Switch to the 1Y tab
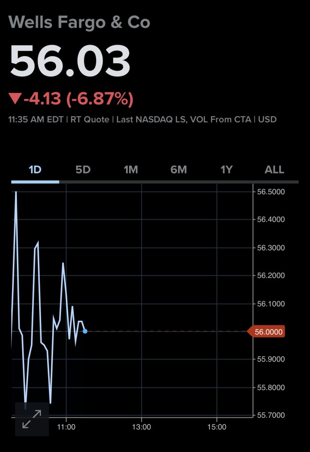The width and height of the screenshot is (310, 452). click(x=226, y=169)
